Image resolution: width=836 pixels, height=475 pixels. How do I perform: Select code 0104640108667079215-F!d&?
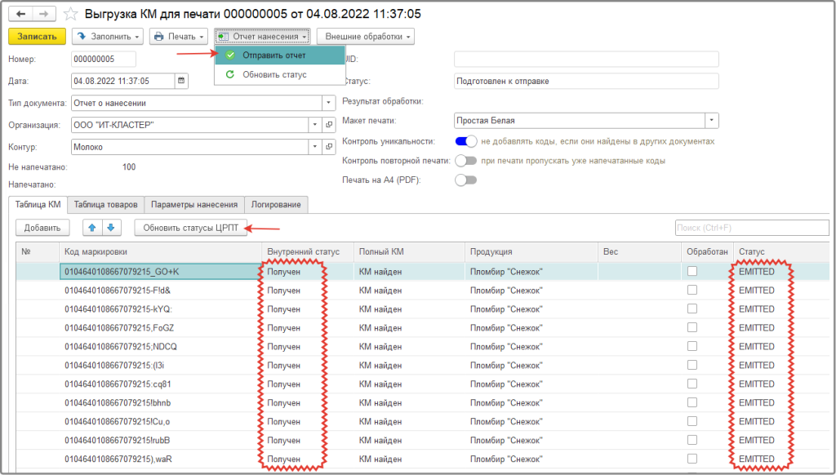coord(118,291)
